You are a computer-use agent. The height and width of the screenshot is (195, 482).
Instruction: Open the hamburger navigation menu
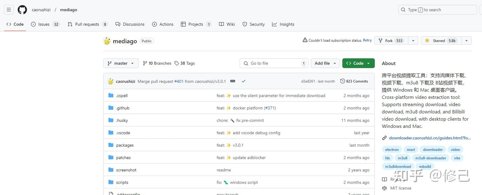(9, 10)
